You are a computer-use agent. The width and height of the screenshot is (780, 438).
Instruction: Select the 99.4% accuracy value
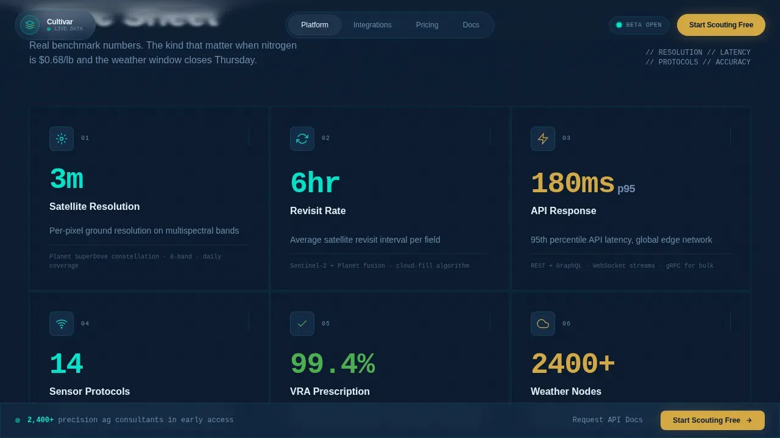[332, 364]
